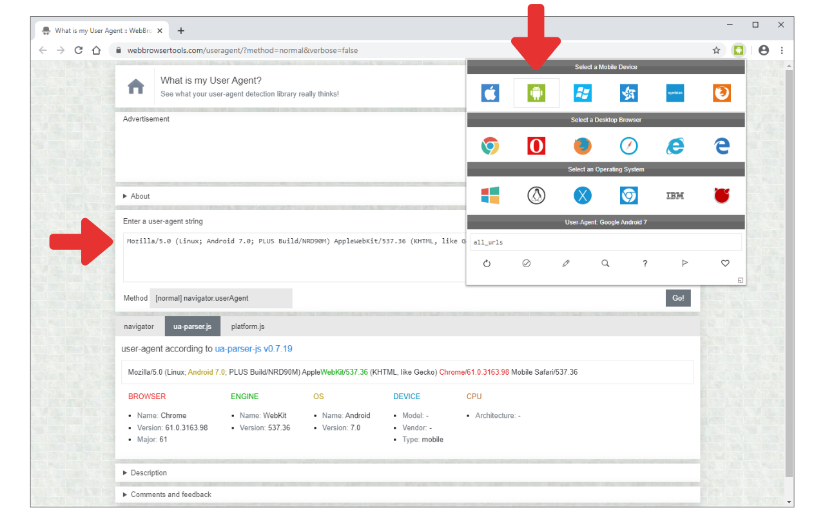Click the reset refresh icon in the popup

pos(487,263)
